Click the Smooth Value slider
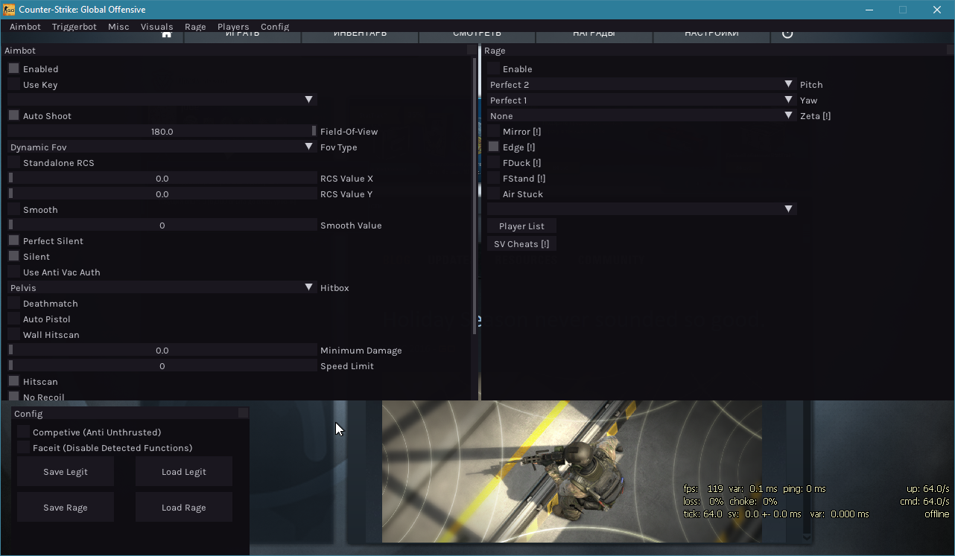 [162, 225]
